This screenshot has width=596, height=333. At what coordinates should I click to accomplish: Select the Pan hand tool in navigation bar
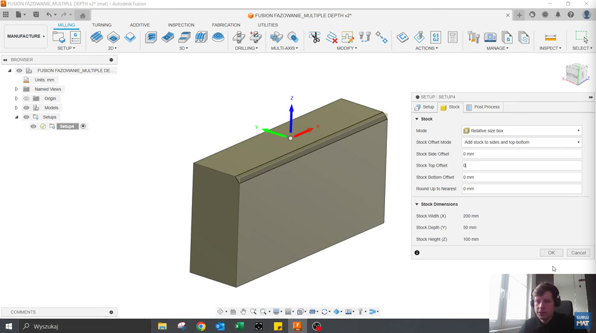pyautogui.click(x=243, y=312)
